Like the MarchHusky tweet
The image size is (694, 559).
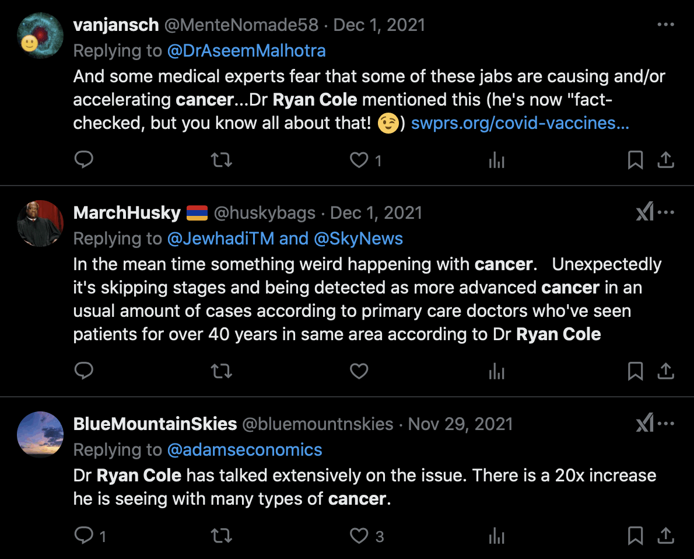point(359,371)
